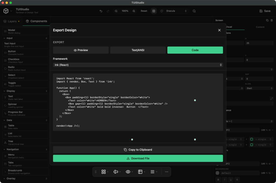
Task: Click the grid layout icon in bottom toolbar
Action: [x=103, y=172]
